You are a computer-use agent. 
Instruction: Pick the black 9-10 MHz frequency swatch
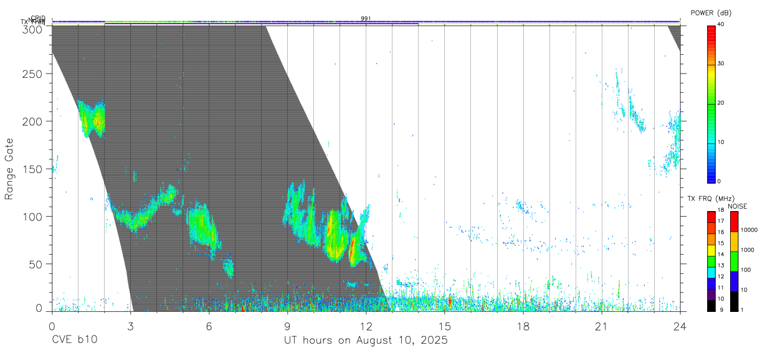(711, 306)
